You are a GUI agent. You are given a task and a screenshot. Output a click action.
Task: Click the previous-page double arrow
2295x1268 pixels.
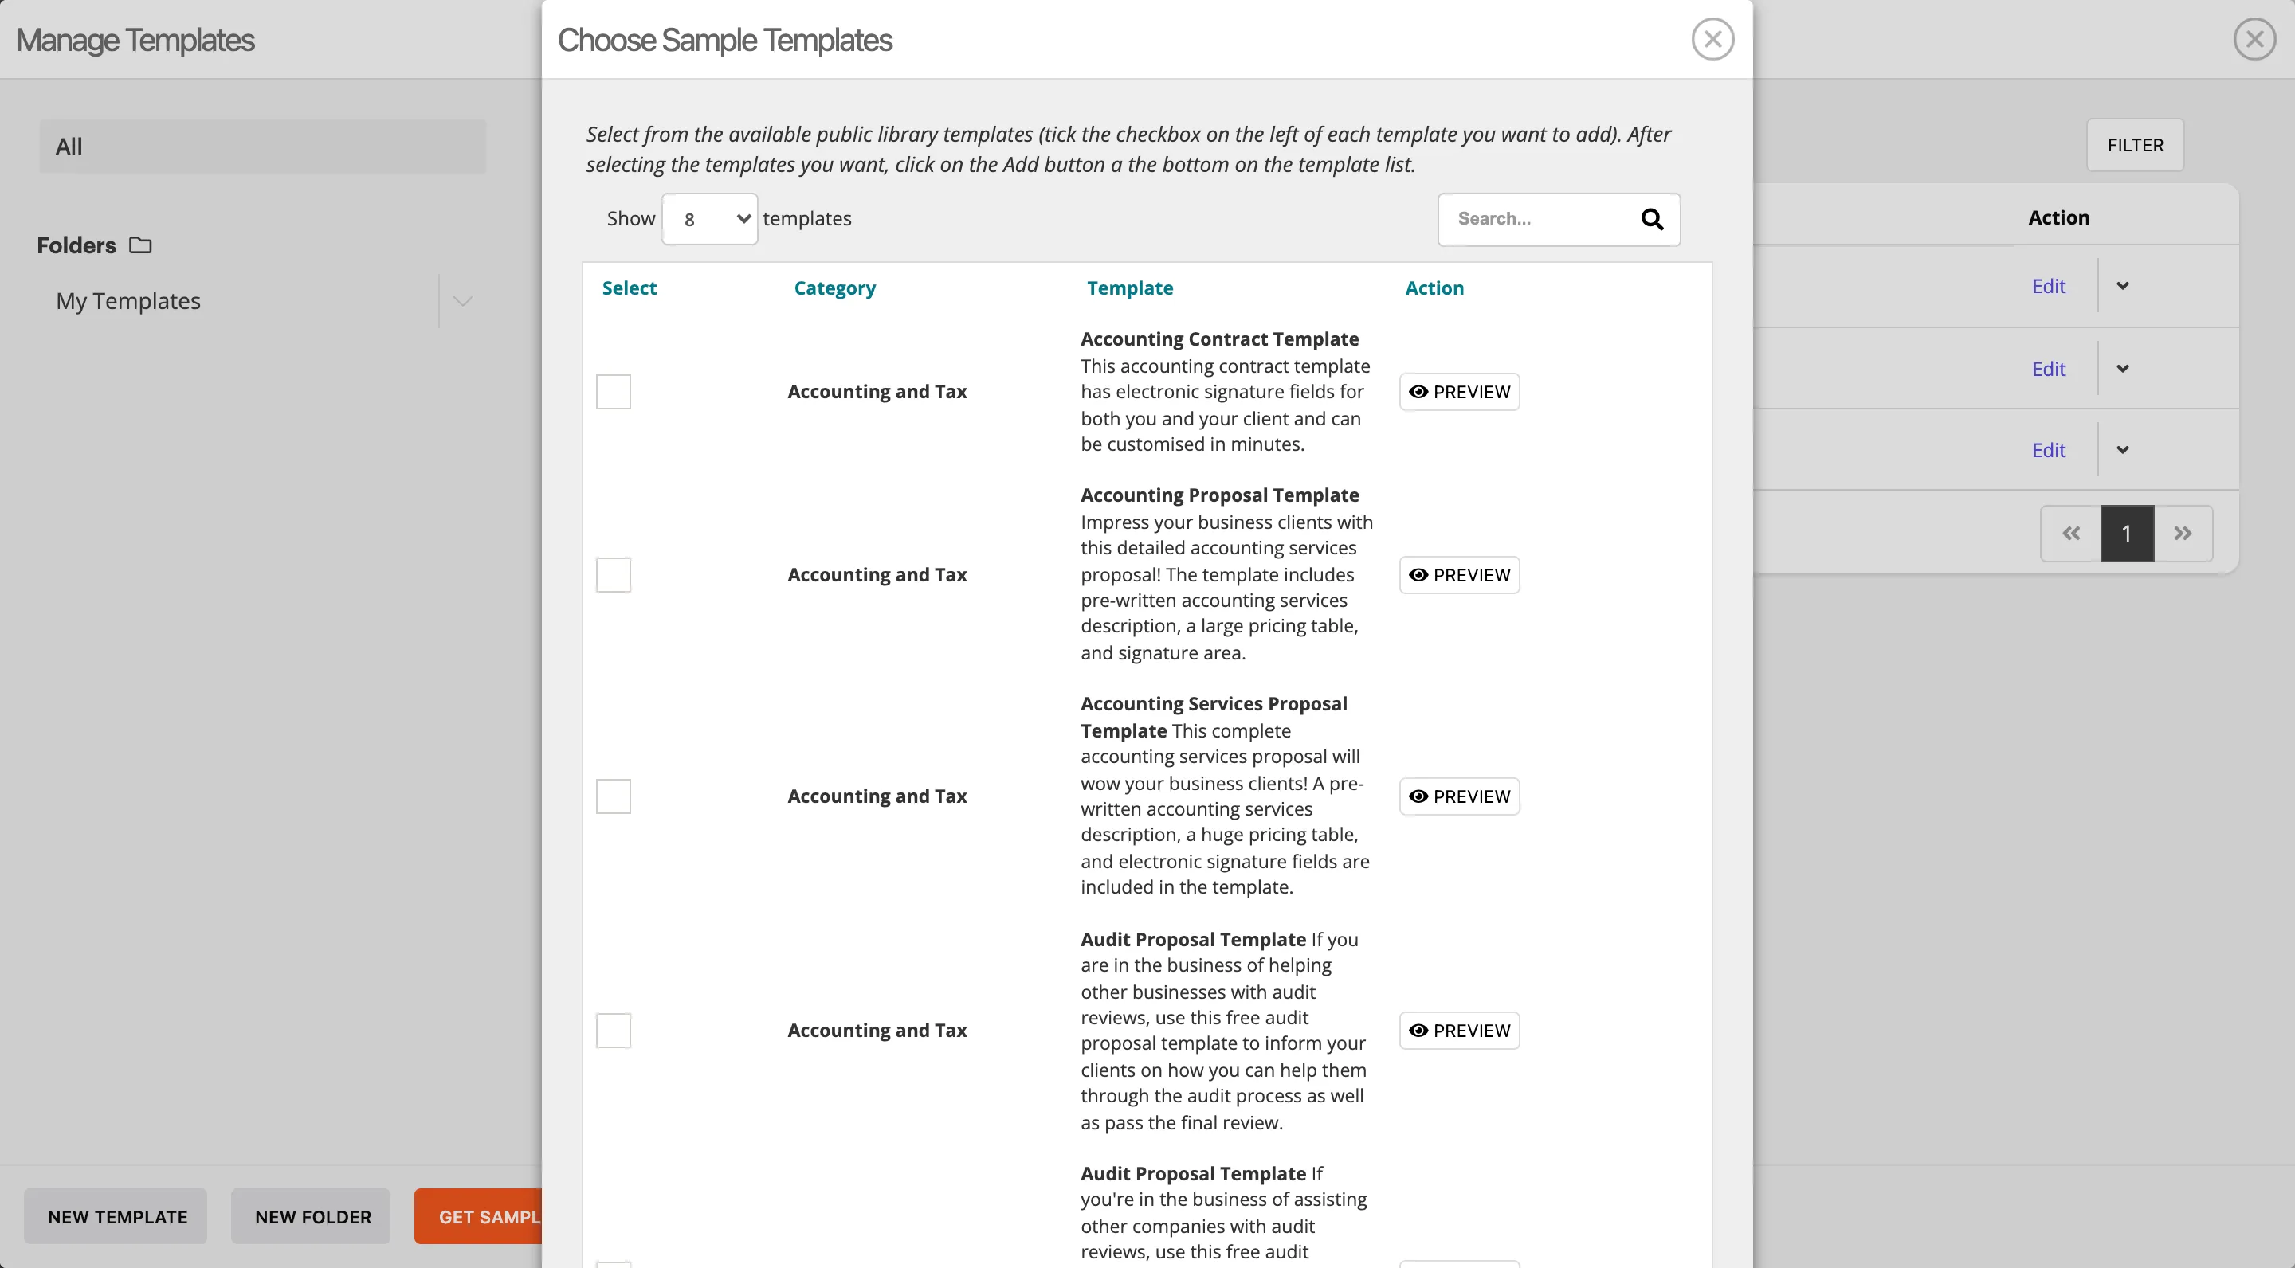2069,533
